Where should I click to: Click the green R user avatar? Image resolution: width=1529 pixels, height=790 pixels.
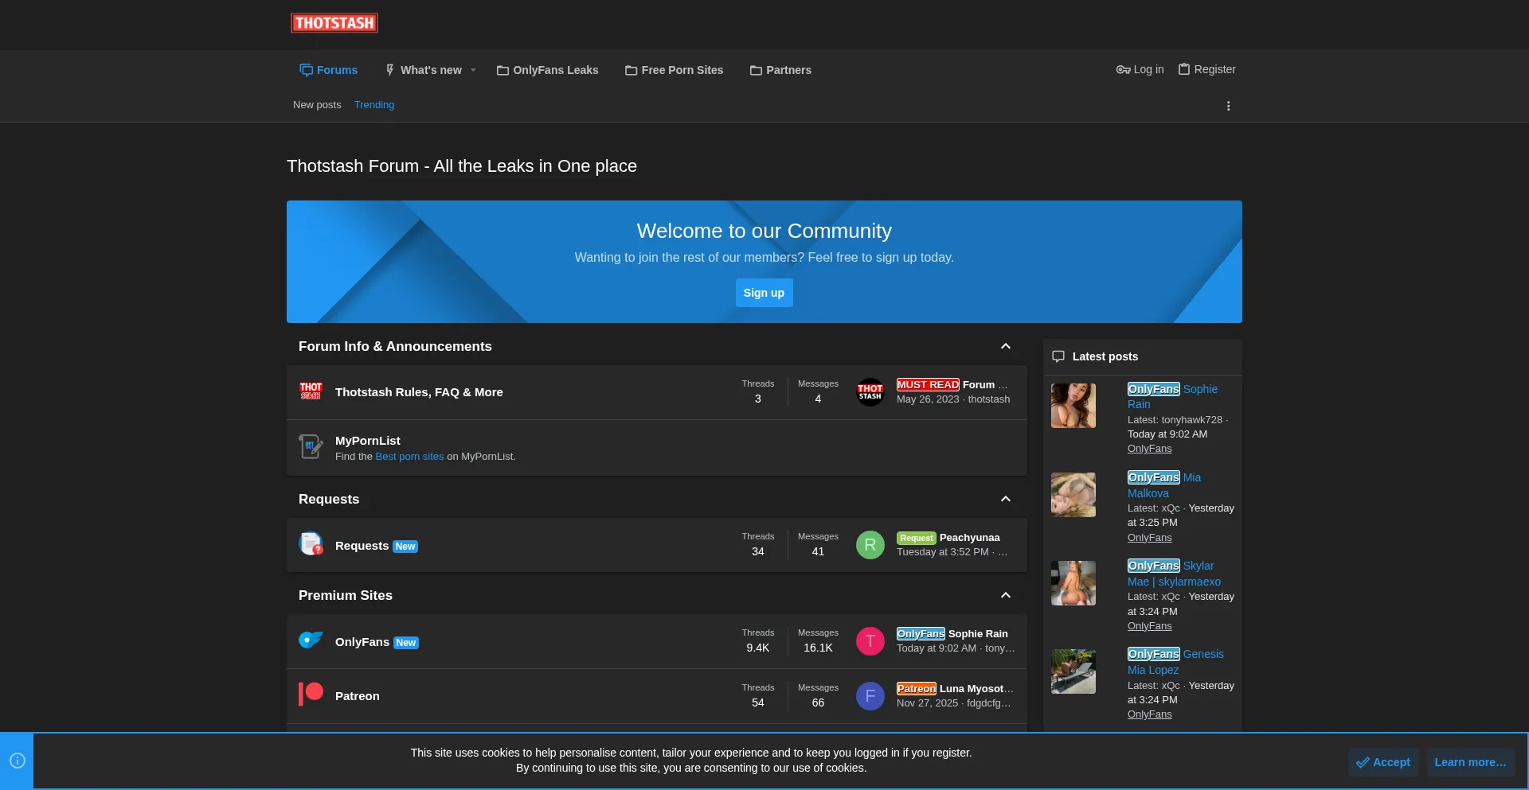click(x=870, y=545)
